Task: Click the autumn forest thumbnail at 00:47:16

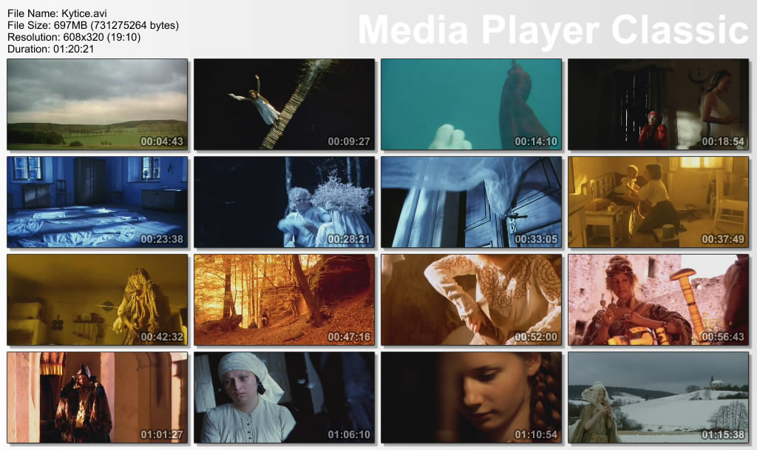Action: 284,299
